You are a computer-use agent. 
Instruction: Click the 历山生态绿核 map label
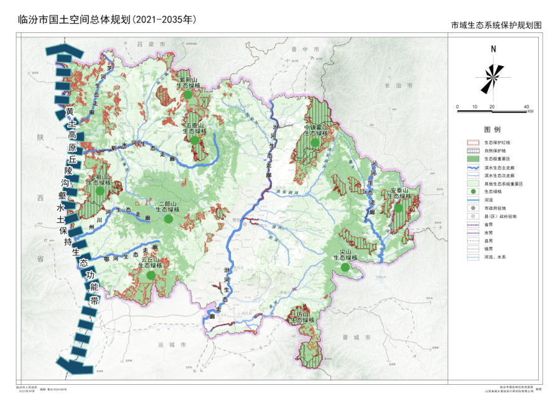coord(302,318)
